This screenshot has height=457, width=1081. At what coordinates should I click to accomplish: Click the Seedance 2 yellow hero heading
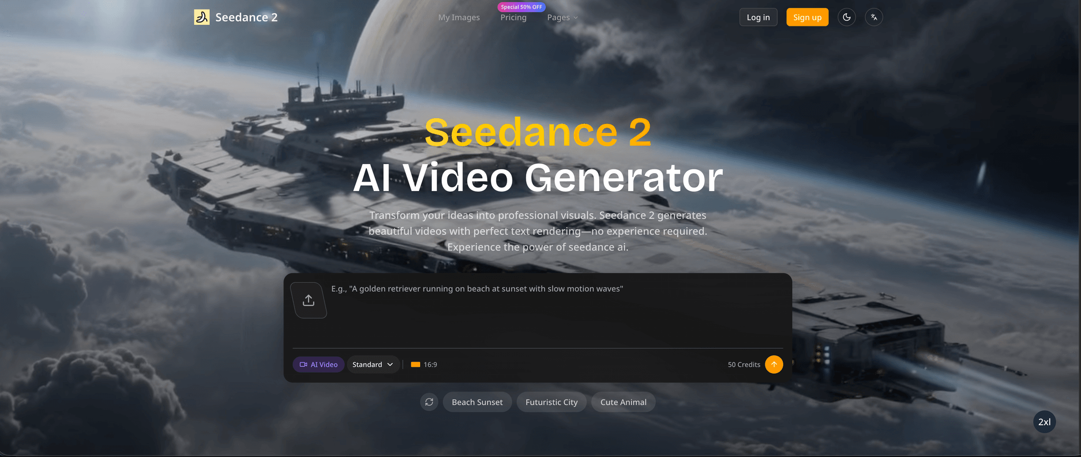[x=538, y=132]
